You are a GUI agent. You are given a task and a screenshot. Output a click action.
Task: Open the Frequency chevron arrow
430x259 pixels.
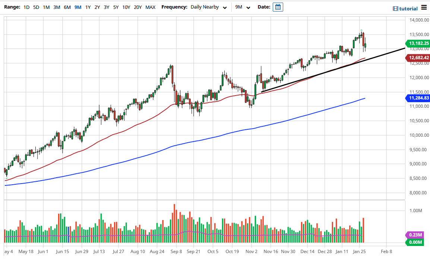(x=225, y=7)
